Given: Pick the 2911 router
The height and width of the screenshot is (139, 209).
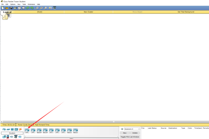Looking at the screenshot, I should click(x=63, y=131).
